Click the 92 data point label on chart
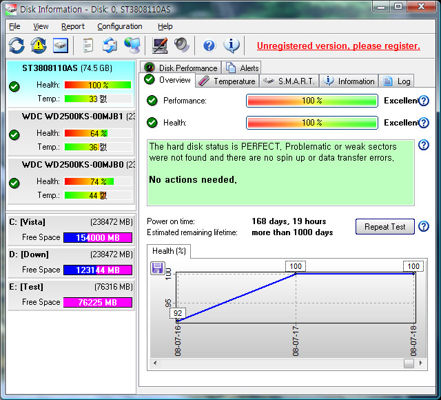 [178, 313]
